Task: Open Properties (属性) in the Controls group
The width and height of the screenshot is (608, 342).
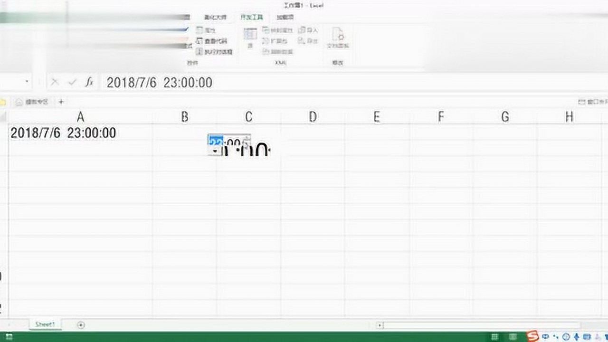Action: click(x=206, y=30)
